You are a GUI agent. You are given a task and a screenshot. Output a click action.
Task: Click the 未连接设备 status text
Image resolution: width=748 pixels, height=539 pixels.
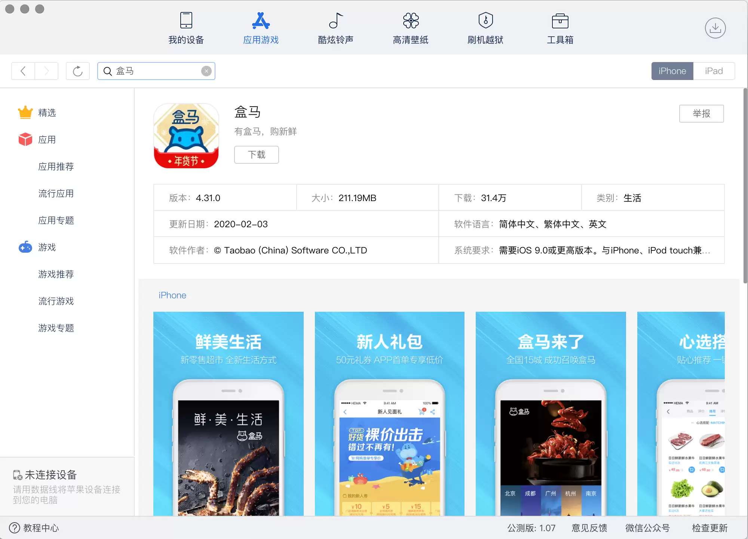pos(50,475)
